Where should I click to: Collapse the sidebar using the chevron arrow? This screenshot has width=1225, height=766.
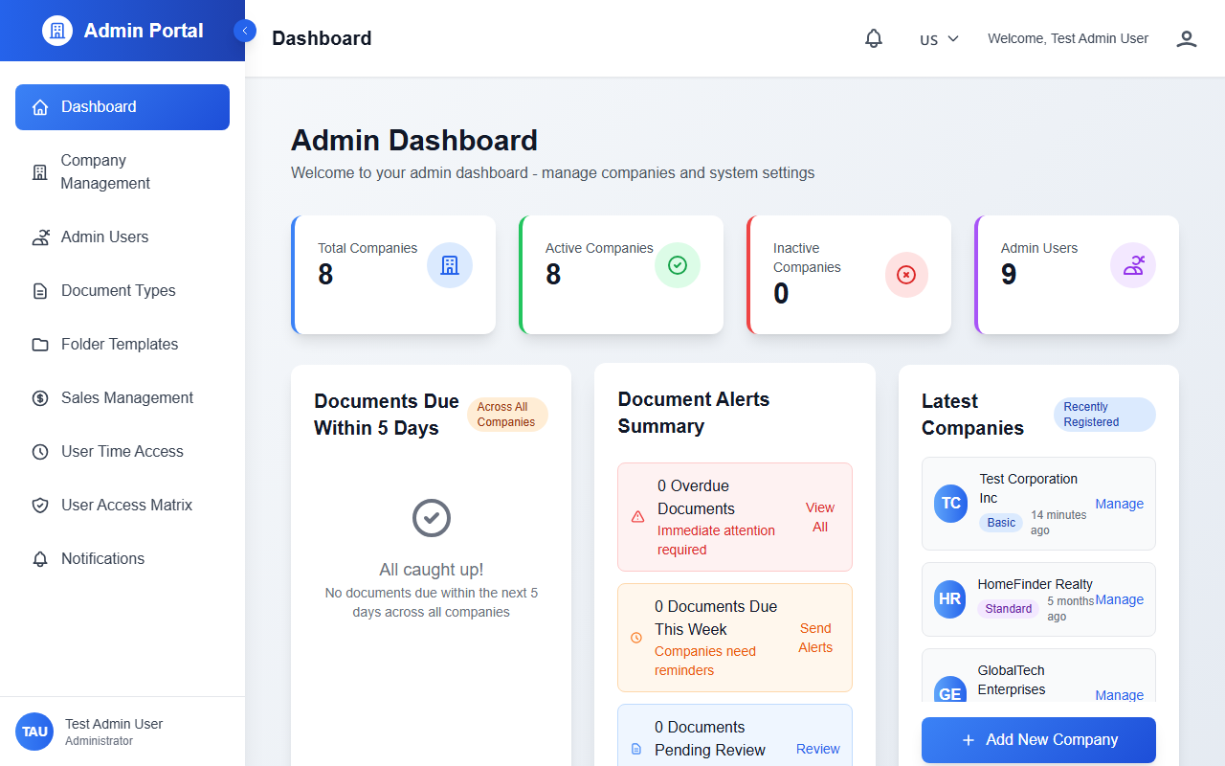pos(245,30)
